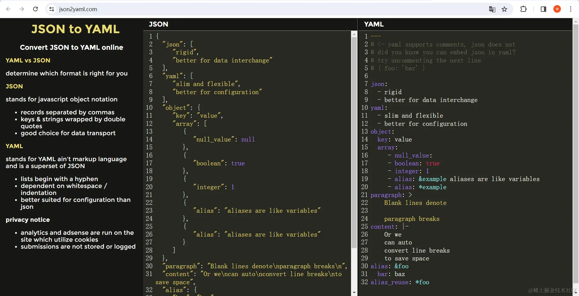This screenshot has width=579, height=296.
Task: Go back to the previous page
Action: pyautogui.click(x=8, y=9)
